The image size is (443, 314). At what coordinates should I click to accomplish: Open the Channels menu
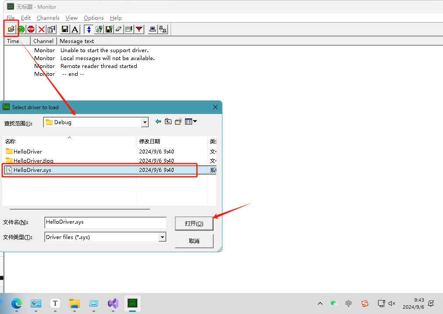48,18
